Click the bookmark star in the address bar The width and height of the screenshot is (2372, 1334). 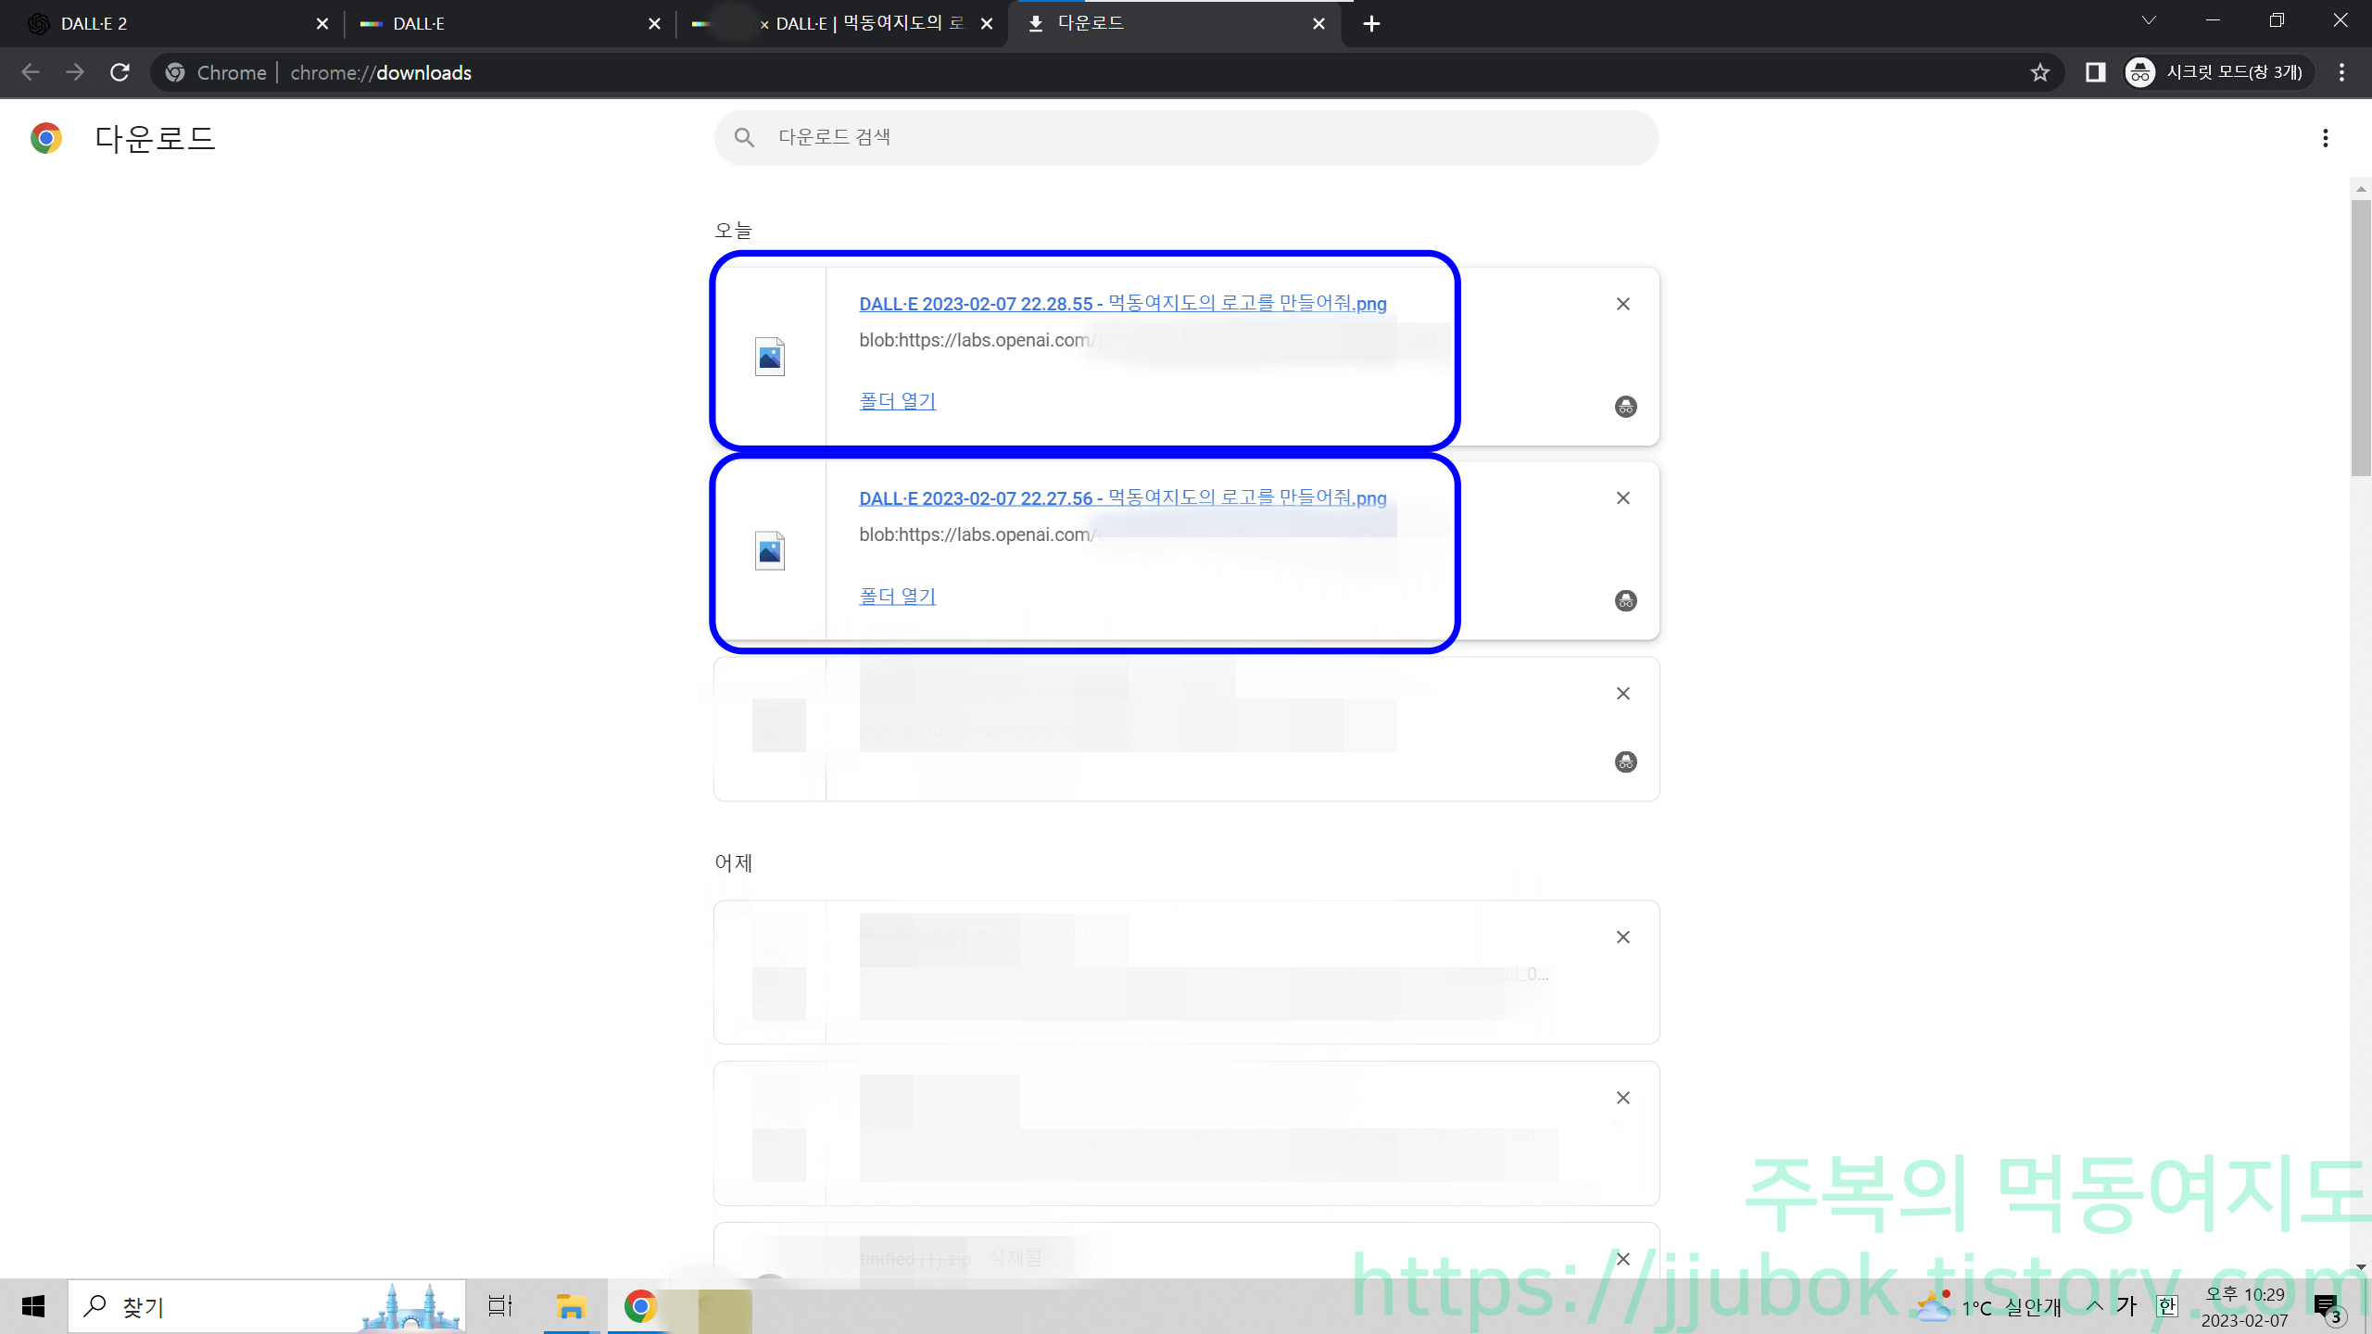[x=2041, y=72]
